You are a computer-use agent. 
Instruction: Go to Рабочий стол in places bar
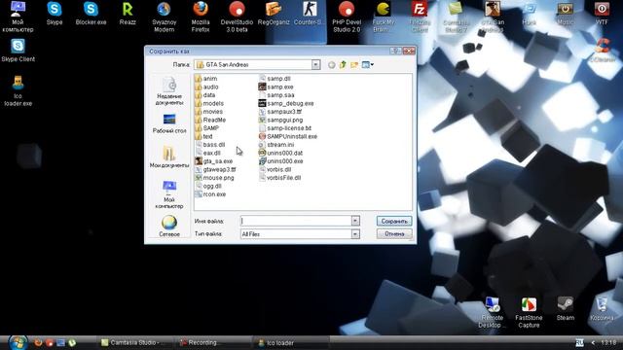[x=169, y=123]
